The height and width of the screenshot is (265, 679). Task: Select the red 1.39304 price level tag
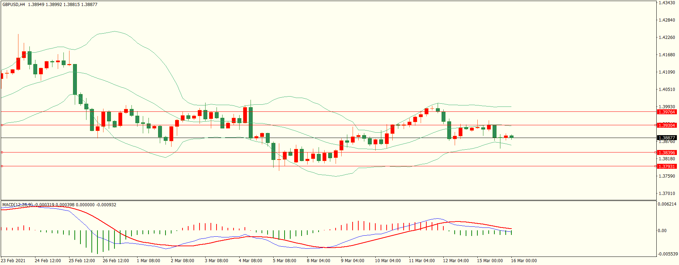pyautogui.click(x=667, y=126)
